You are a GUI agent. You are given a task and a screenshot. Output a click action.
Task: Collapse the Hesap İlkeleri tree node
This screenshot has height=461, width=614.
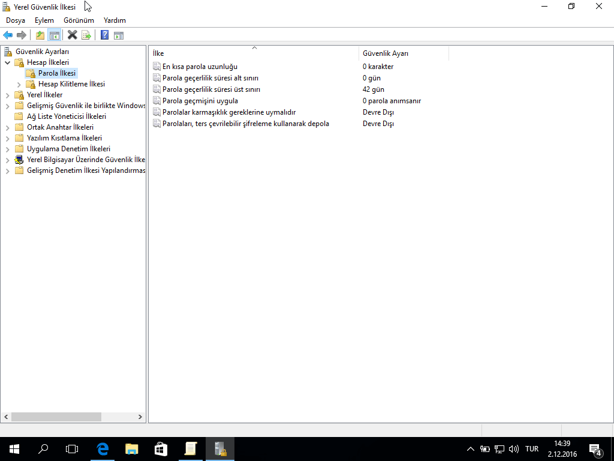tap(7, 62)
